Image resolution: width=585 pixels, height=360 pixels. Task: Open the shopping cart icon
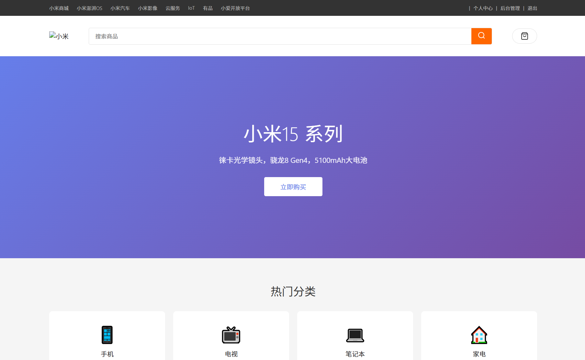(x=524, y=36)
